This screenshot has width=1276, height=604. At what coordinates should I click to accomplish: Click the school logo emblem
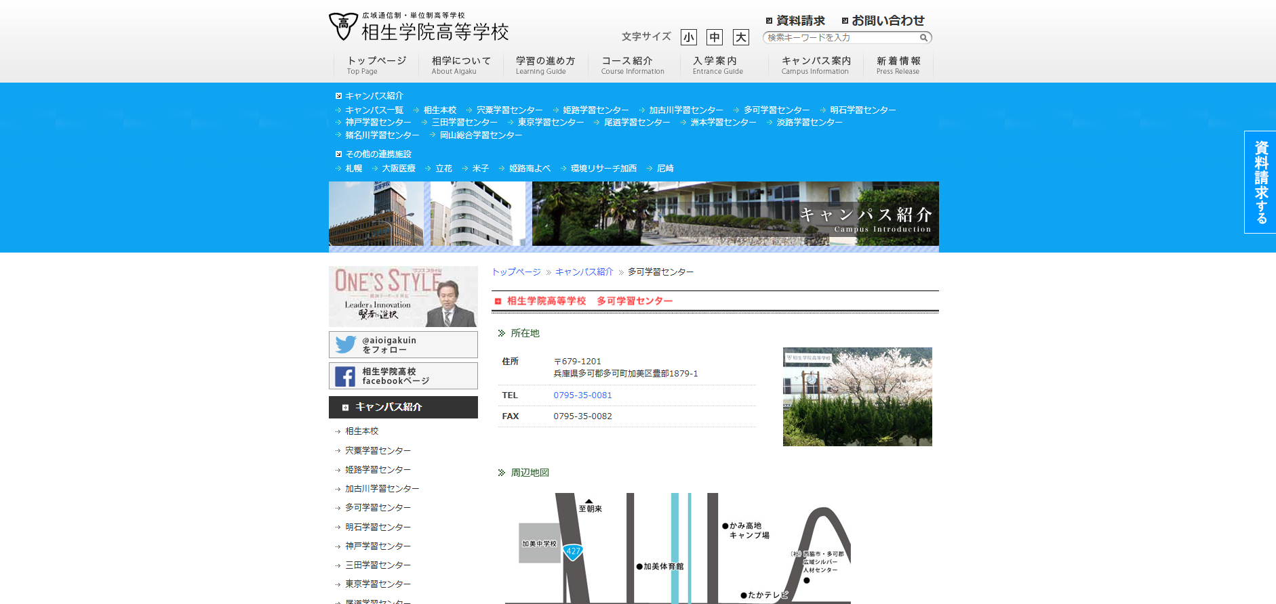pyautogui.click(x=343, y=26)
